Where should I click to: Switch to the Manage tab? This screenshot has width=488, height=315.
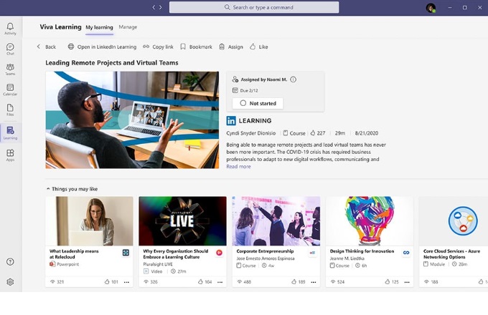click(x=128, y=27)
